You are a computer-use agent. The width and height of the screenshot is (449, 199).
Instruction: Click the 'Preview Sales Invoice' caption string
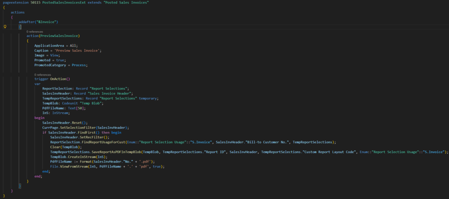78,50
